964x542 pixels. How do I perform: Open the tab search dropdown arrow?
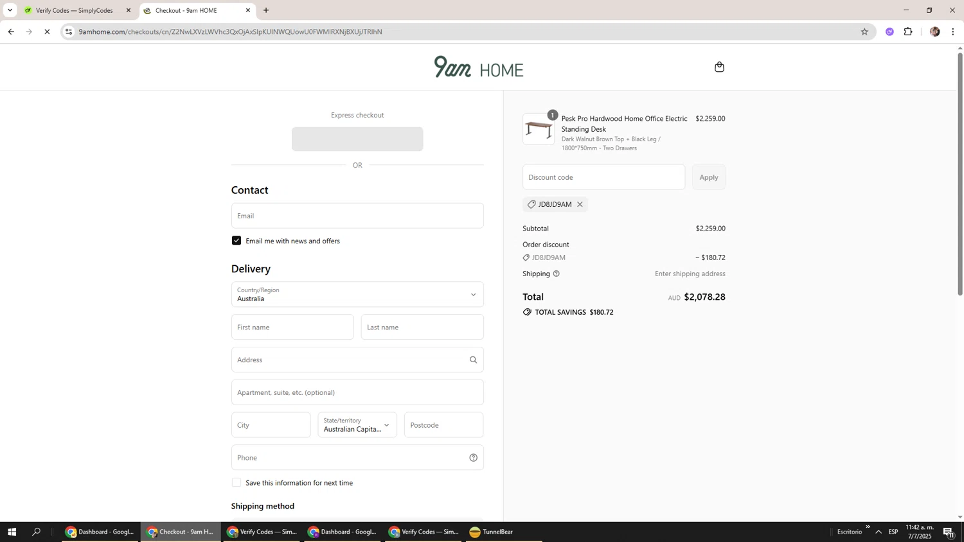click(10, 10)
